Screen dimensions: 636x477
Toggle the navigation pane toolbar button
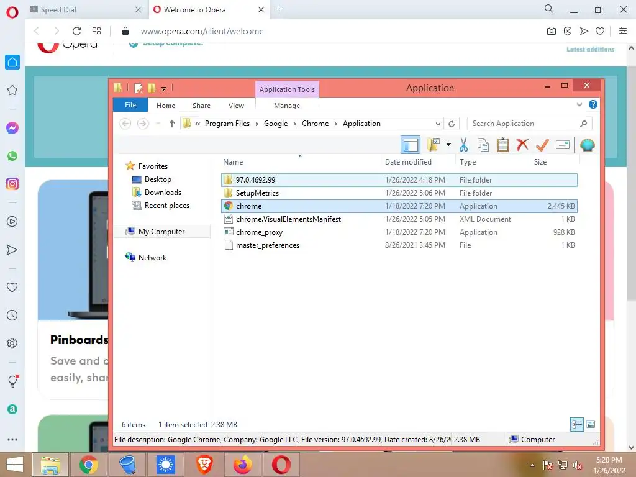(x=411, y=145)
